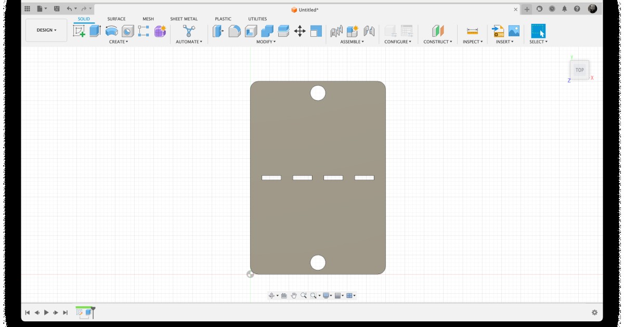Expand the CREATE menu dropdown
This screenshot has height=327, width=624.
pos(119,42)
